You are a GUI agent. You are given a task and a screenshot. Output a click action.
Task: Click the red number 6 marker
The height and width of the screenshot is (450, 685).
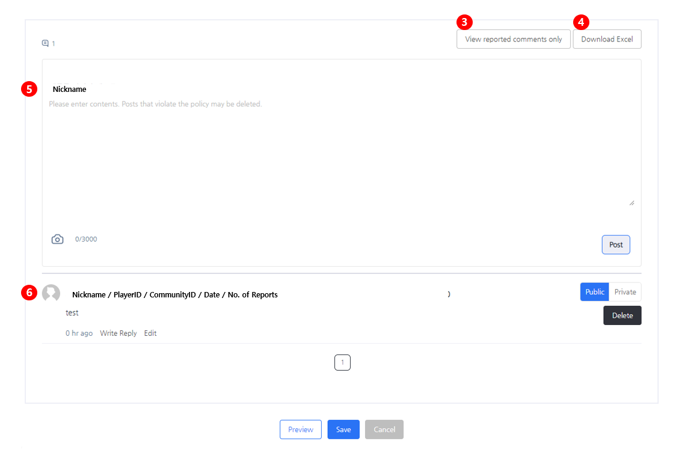pyautogui.click(x=29, y=293)
